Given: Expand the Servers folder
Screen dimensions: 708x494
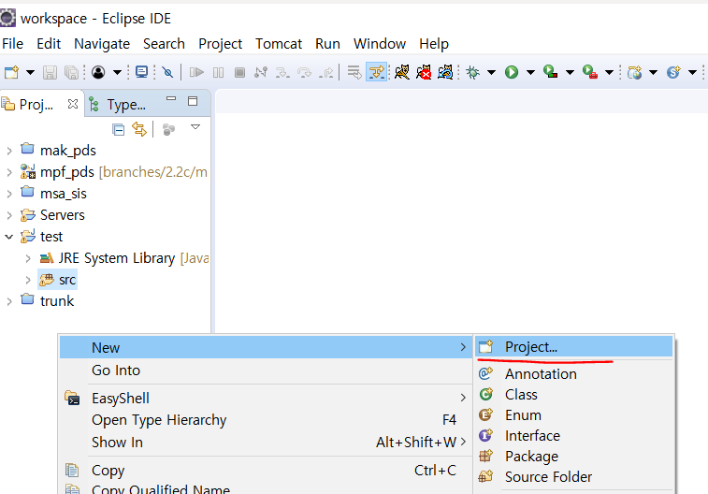Looking at the screenshot, I should pyautogui.click(x=9, y=215).
